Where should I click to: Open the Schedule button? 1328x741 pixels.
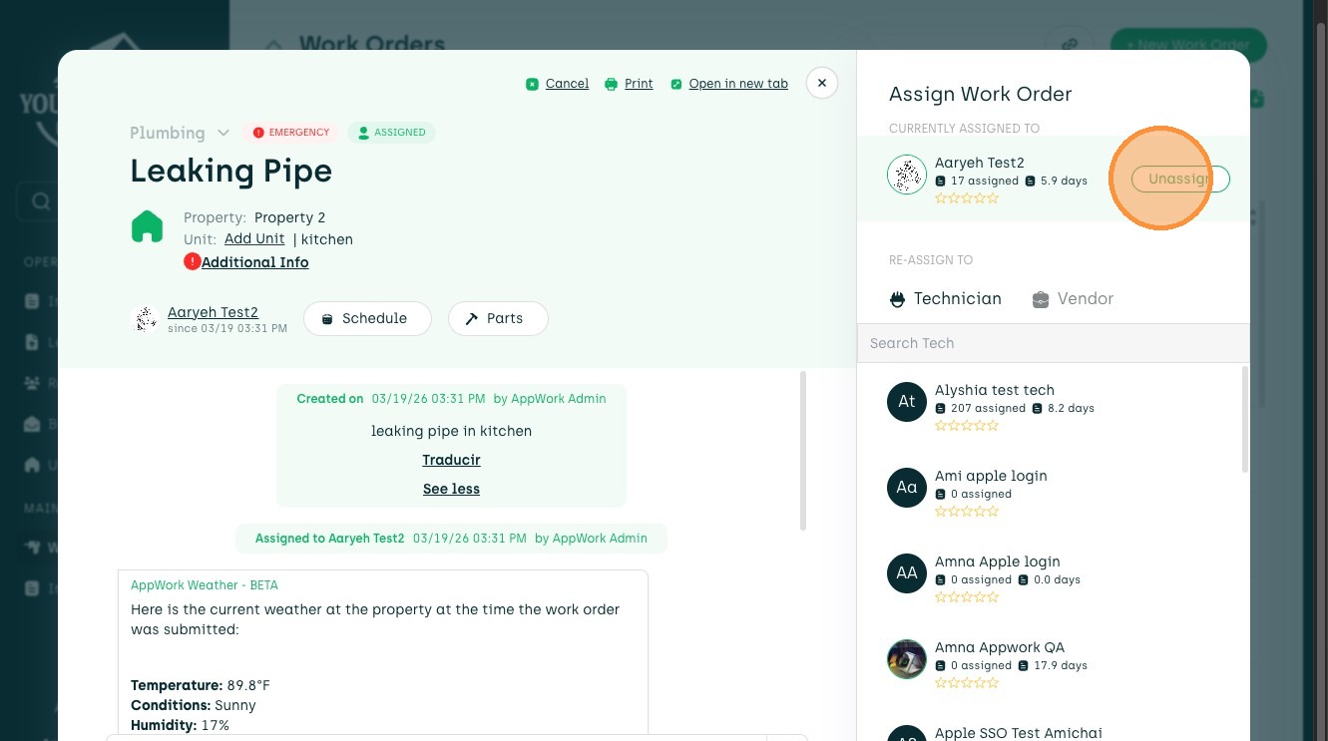coord(367,318)
